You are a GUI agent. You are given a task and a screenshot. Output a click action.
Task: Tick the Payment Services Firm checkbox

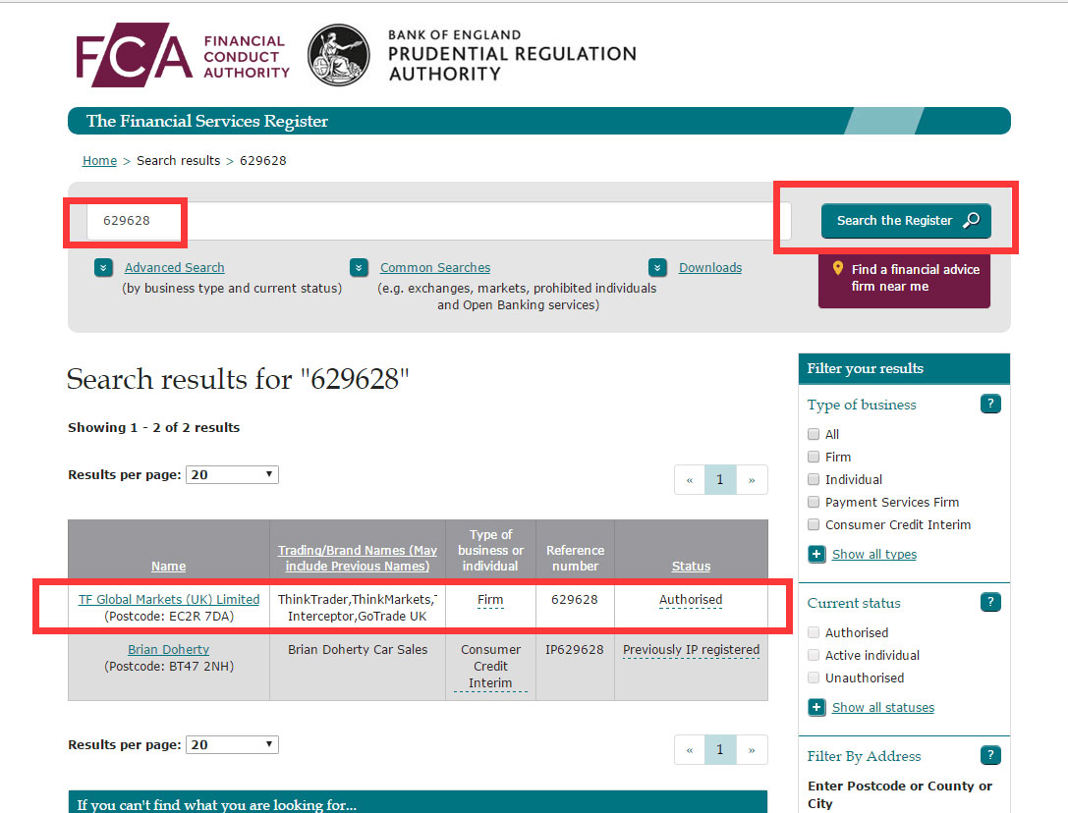coord(814,503)
